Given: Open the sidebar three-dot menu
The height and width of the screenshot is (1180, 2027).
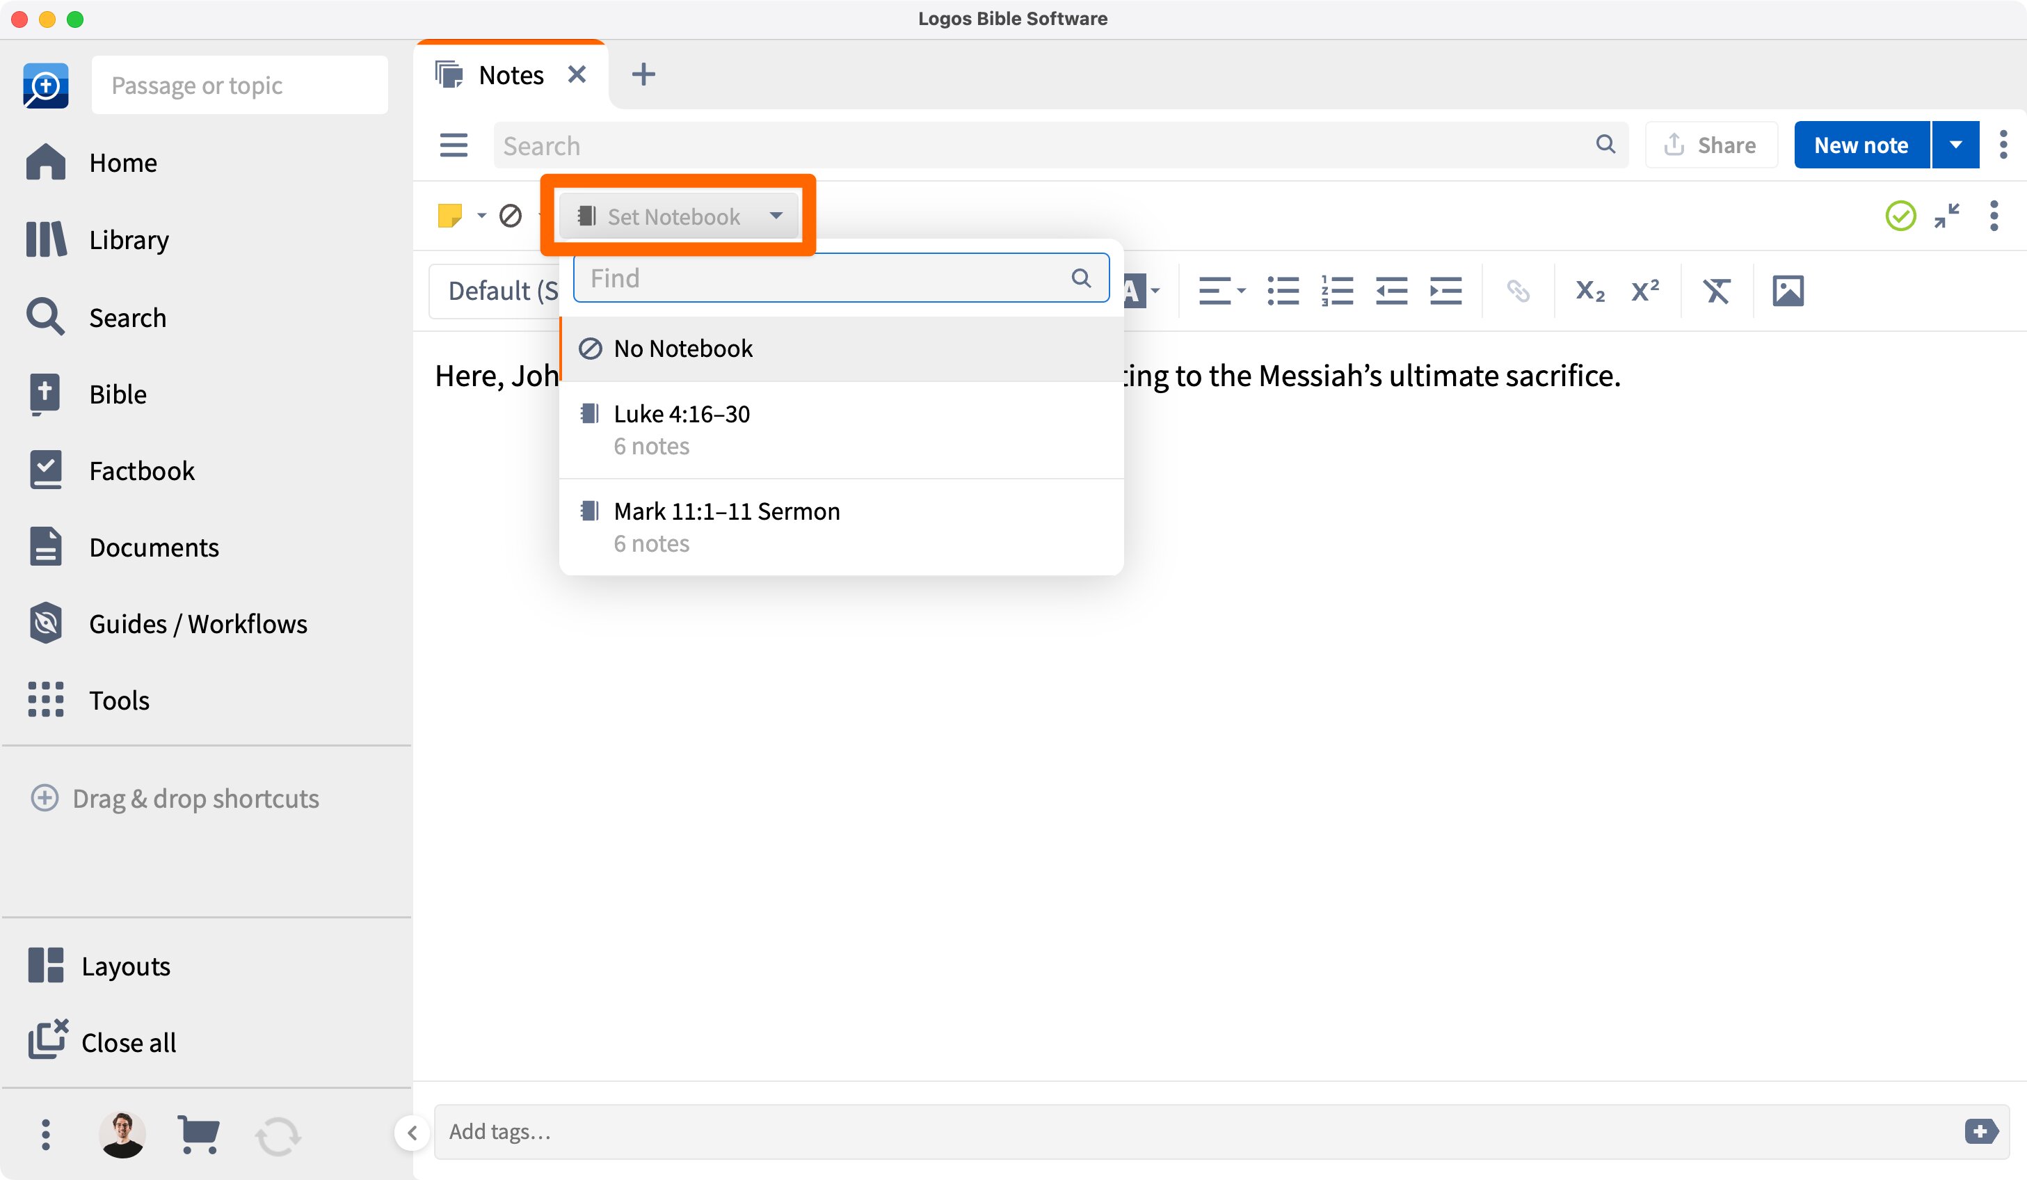Looking at the screenshot, I should pos(46,1134).
